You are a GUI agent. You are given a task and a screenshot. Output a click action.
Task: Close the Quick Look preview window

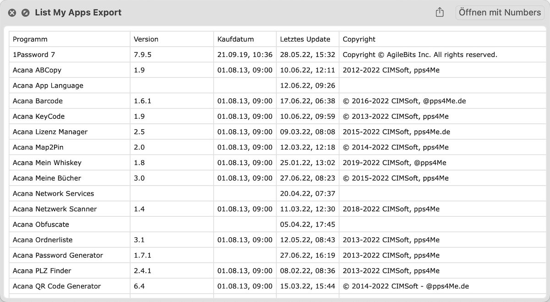point(12,13)
